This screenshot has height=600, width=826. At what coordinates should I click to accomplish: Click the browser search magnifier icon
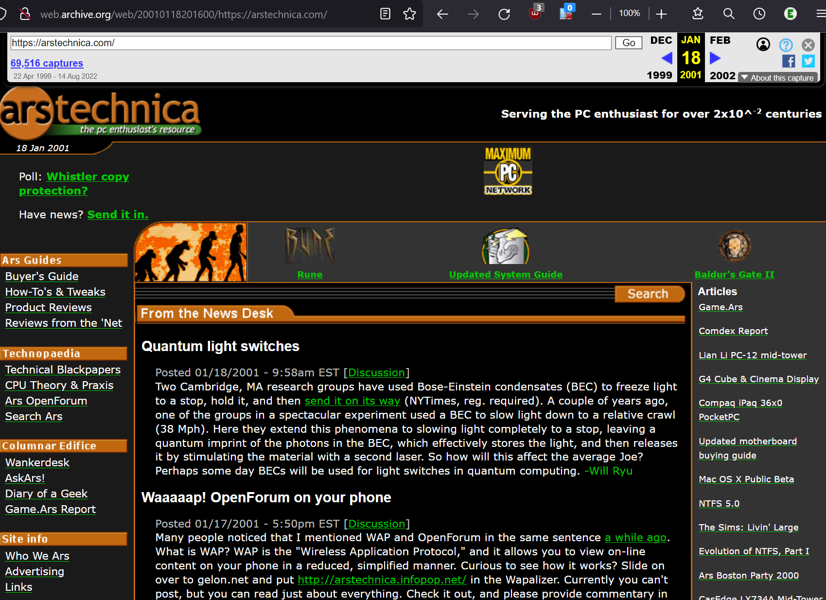pyautogui.click(x=729, y=14)
